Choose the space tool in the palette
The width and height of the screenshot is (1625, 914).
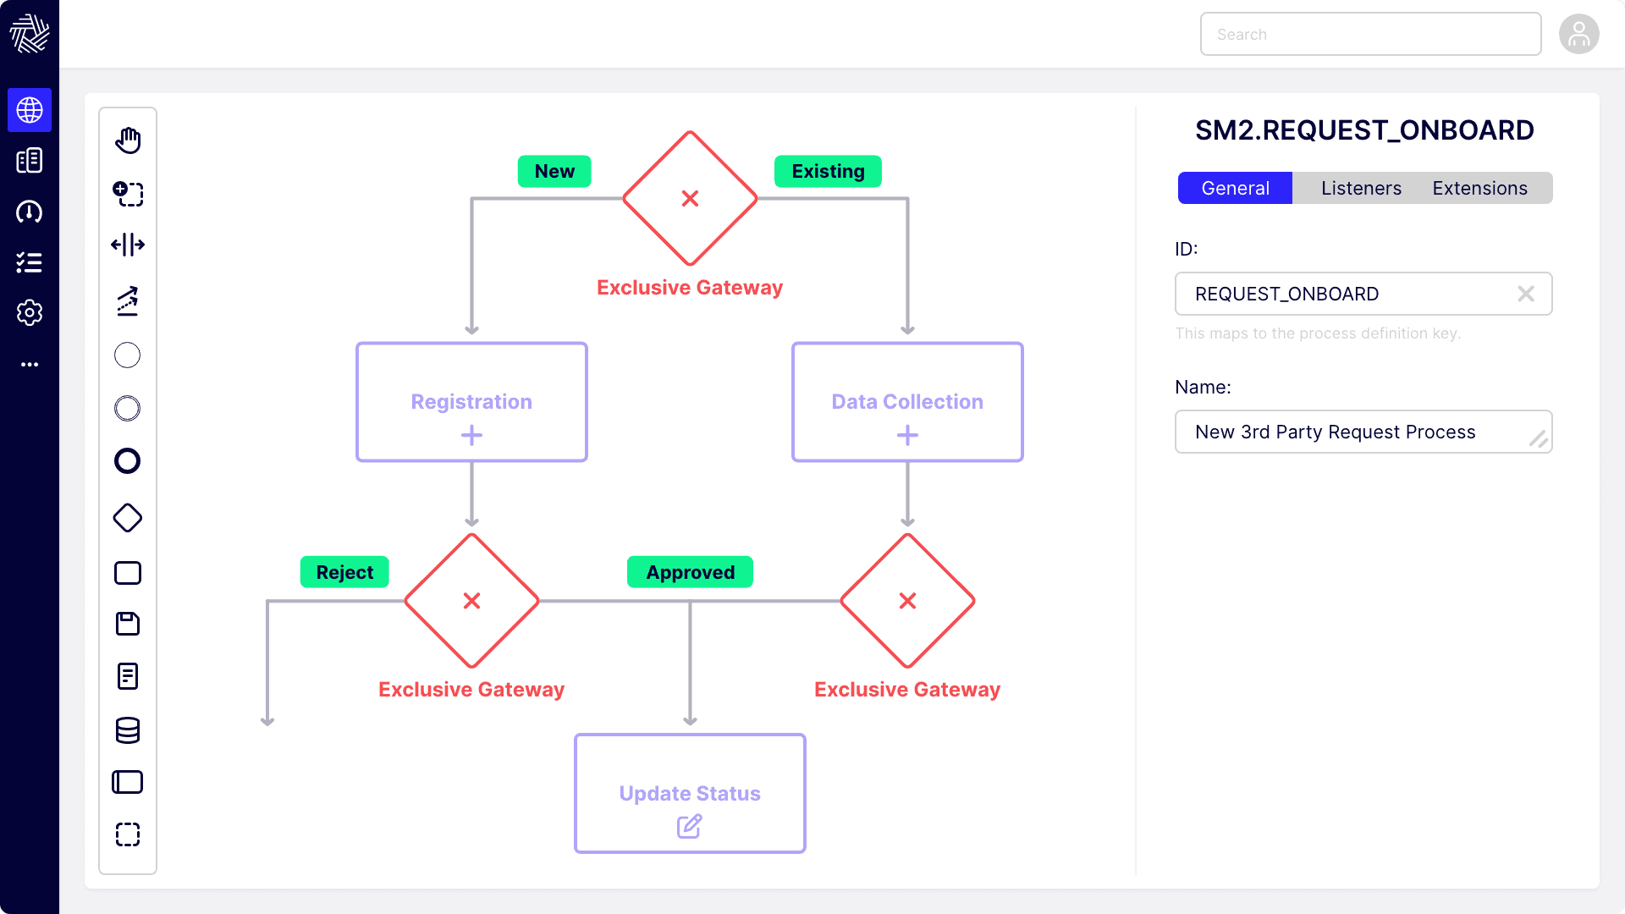(128, 245)
